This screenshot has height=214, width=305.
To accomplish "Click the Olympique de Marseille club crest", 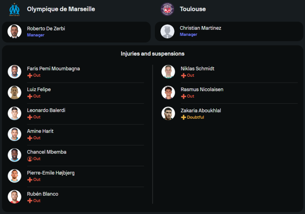I will pos(14,9).
